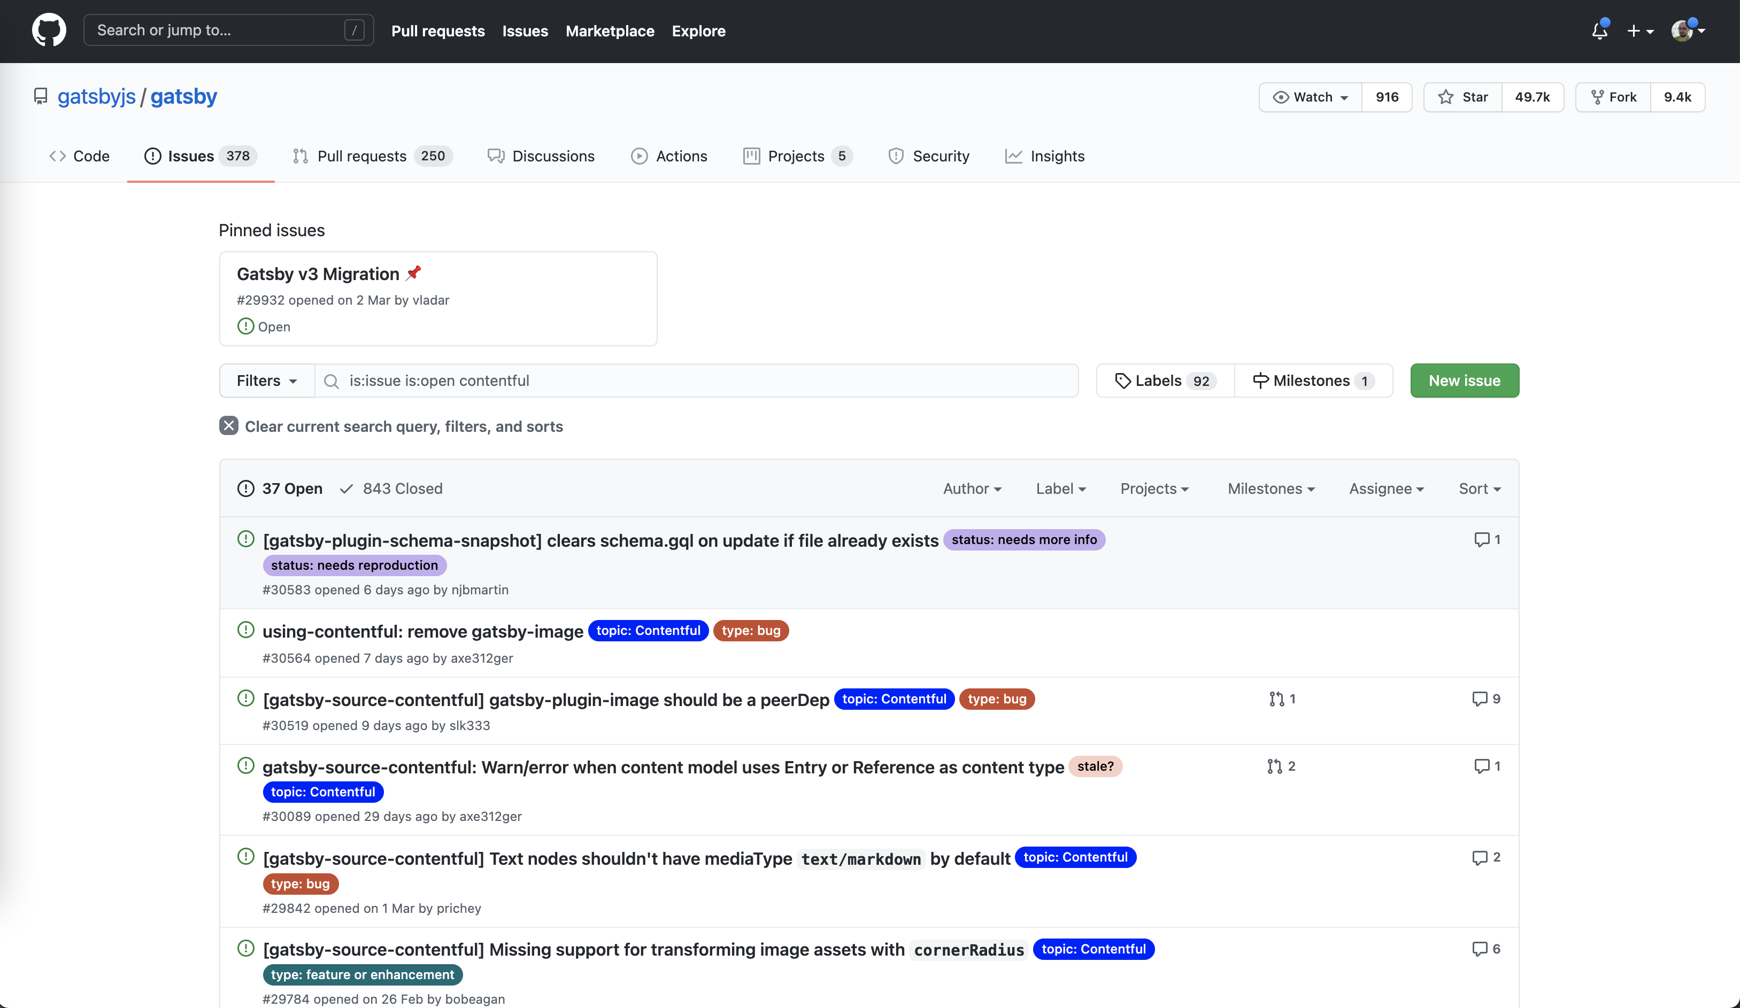Open the Sort dropdown
This screenshot has height=1008, width=1740.
[1480, 489]
